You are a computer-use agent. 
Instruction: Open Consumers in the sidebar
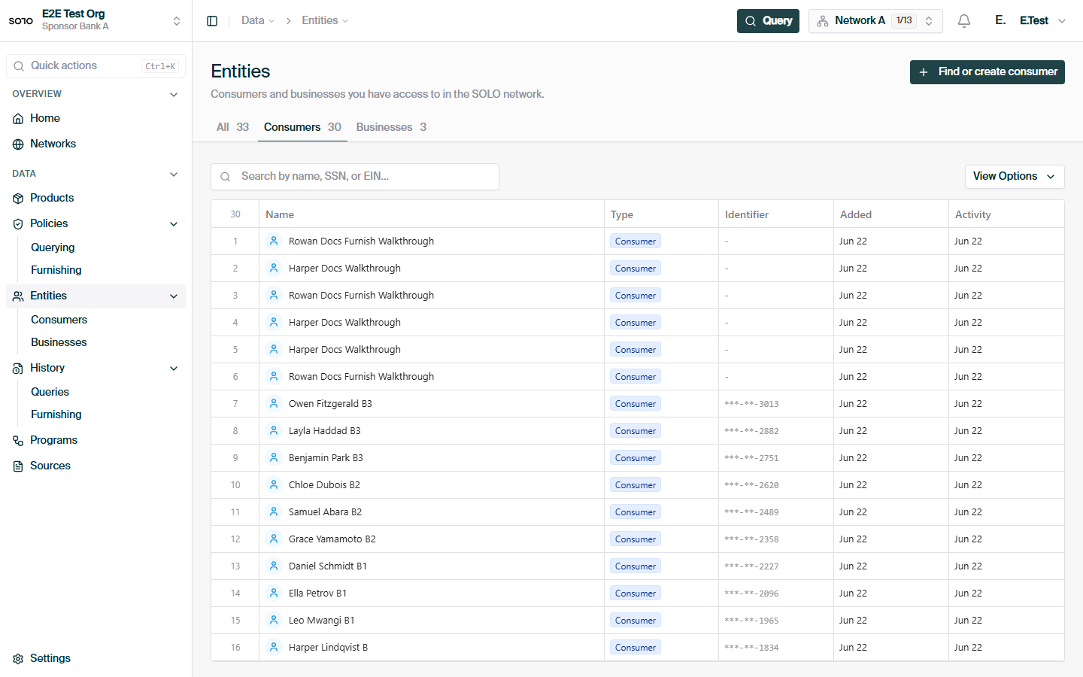pos(59,320)
